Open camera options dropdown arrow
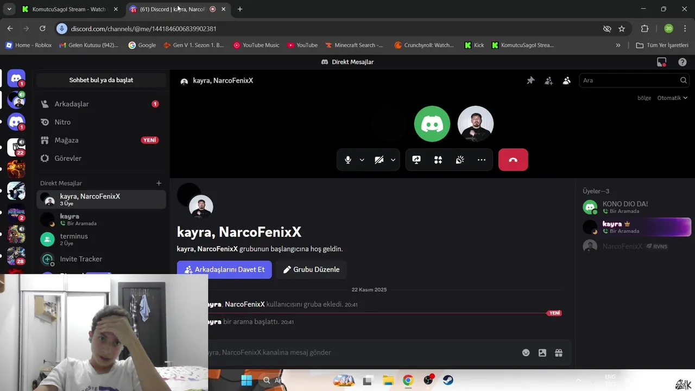695x391 pixels. click(x=393, y=160)
